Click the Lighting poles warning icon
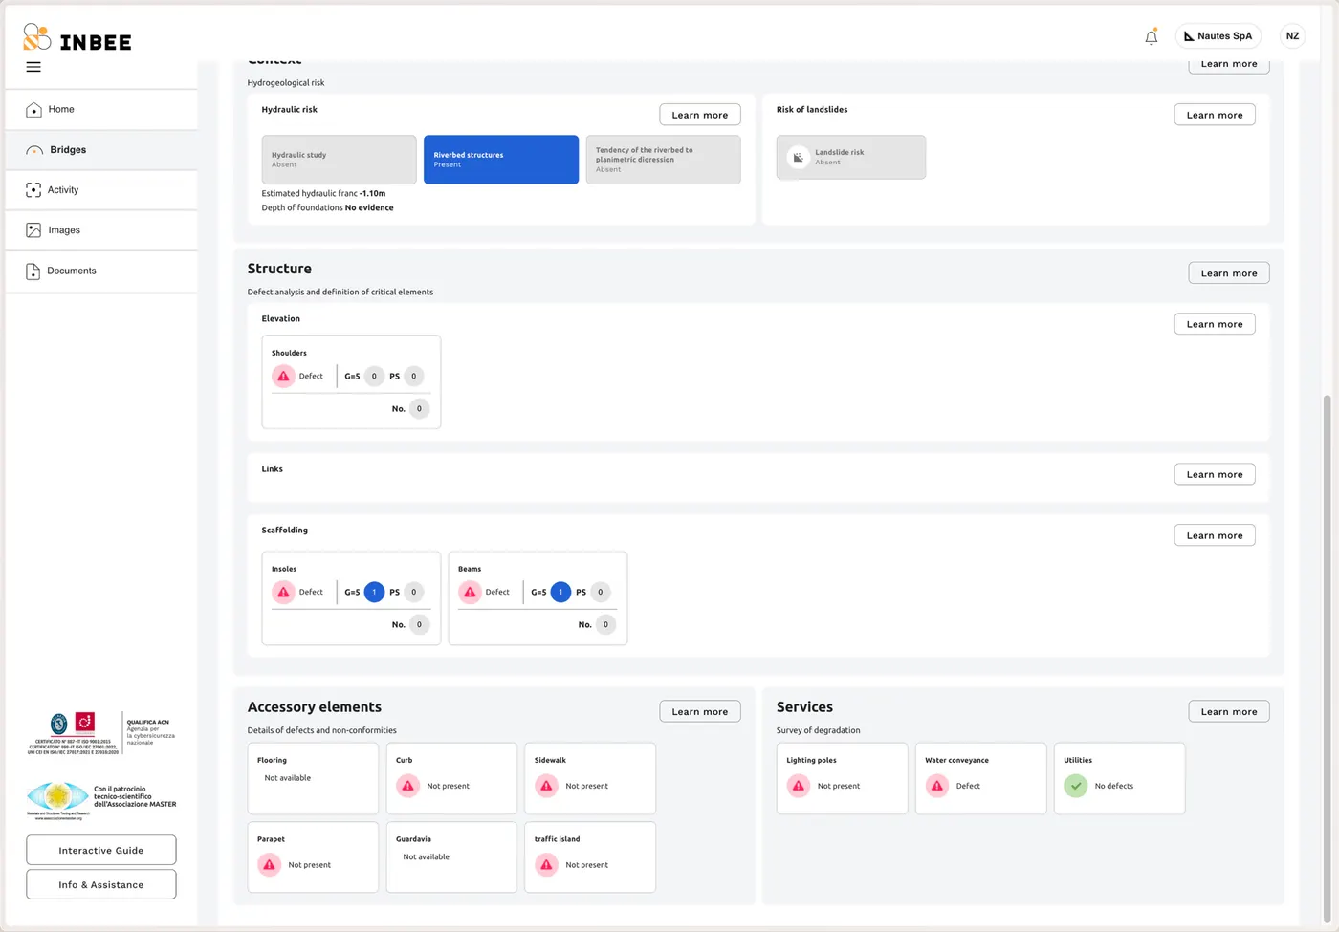Screen dimensions: 1339x932 pyautogui.click(x=799, y=786)
